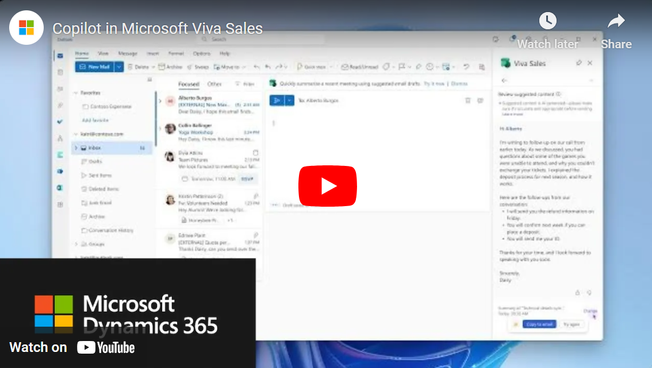Click the Mail icon in left rail
This screenshot has width=652, height=368.
(x=60, y=56)
